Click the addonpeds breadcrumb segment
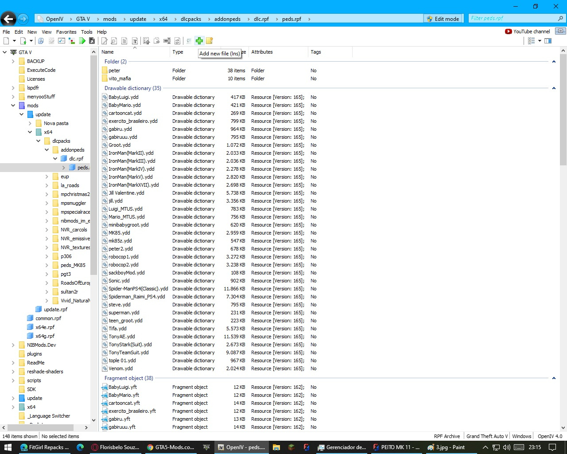Image resolution: width=567 pixels, height=454 pixels. [227, 19]
